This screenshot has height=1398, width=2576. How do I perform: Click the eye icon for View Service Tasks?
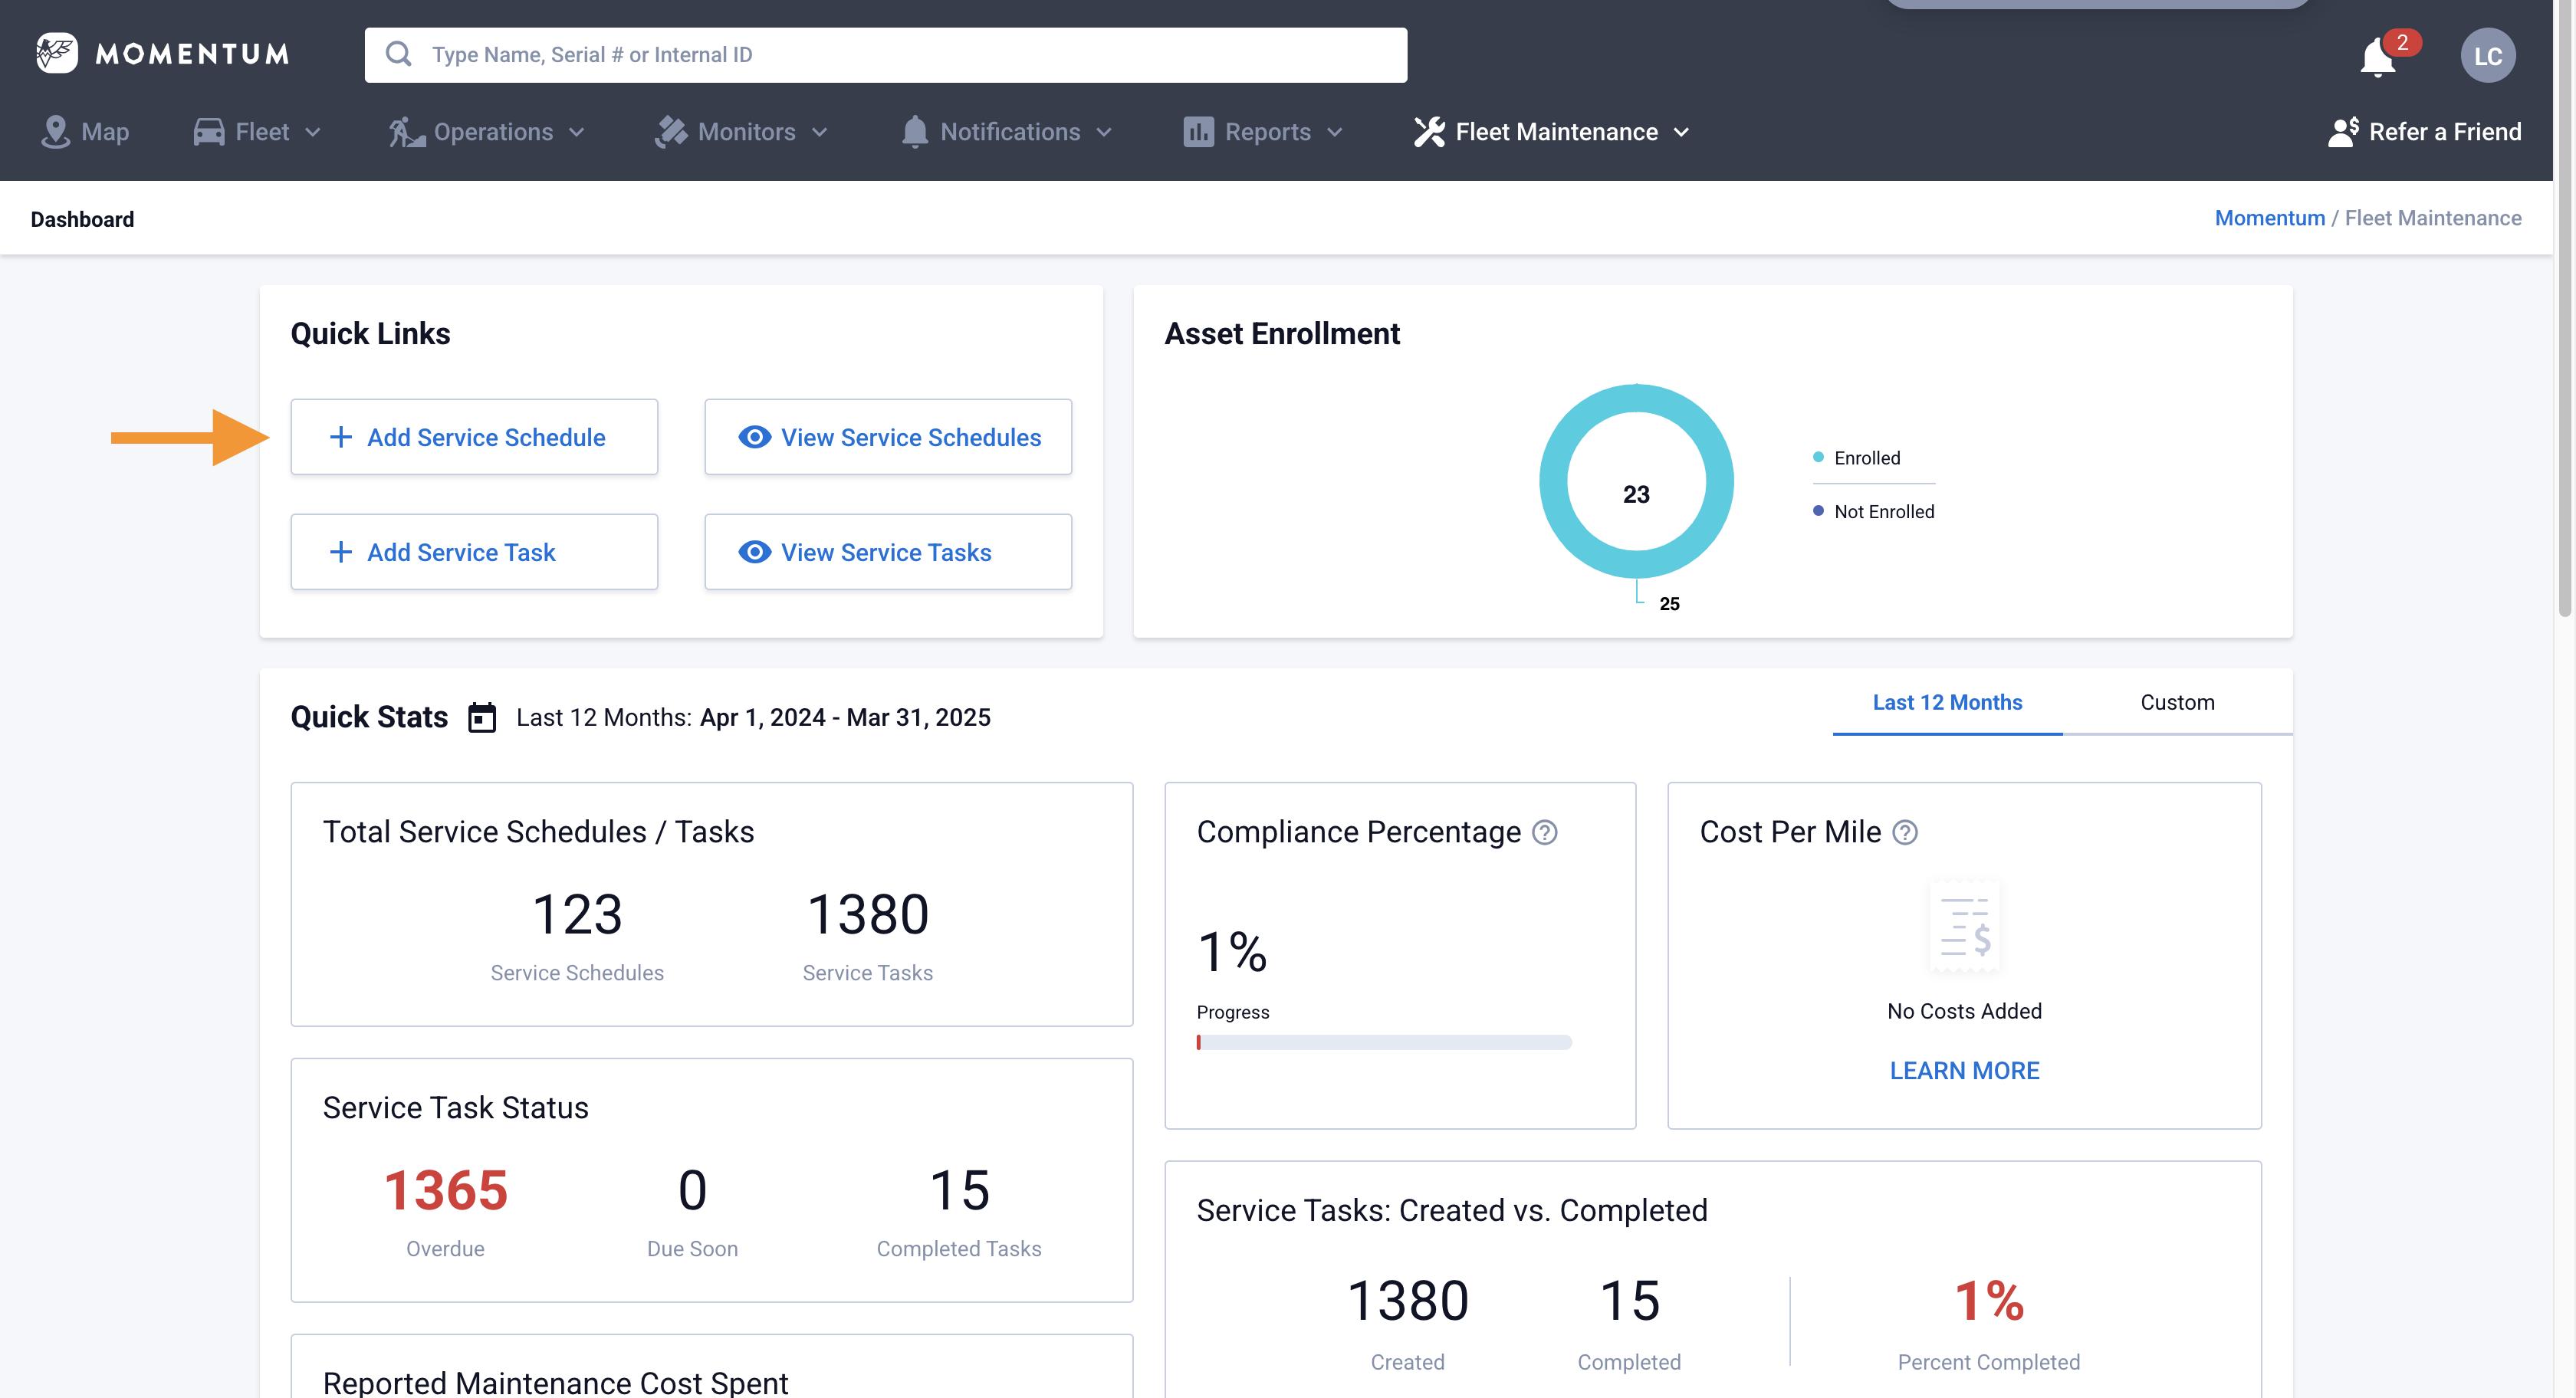(754, 552)
